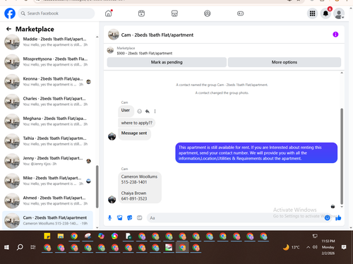Click the 13°C weather widget
Screen dimensions: 353x264
point(292,247)
